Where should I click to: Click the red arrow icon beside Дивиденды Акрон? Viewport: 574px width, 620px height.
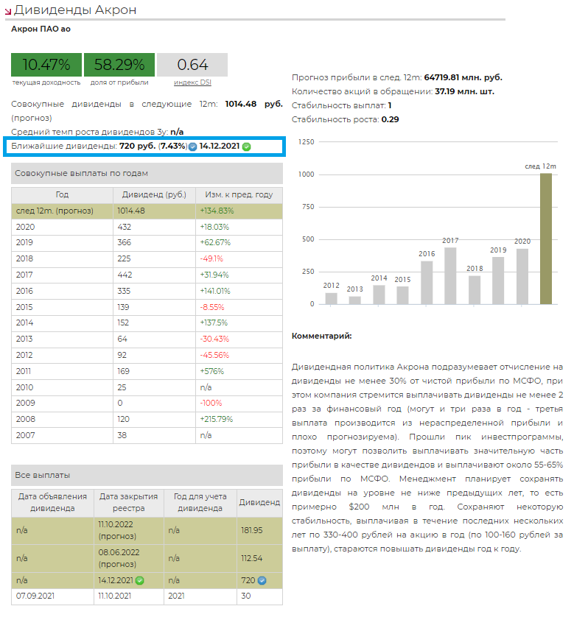click(8, 11)
